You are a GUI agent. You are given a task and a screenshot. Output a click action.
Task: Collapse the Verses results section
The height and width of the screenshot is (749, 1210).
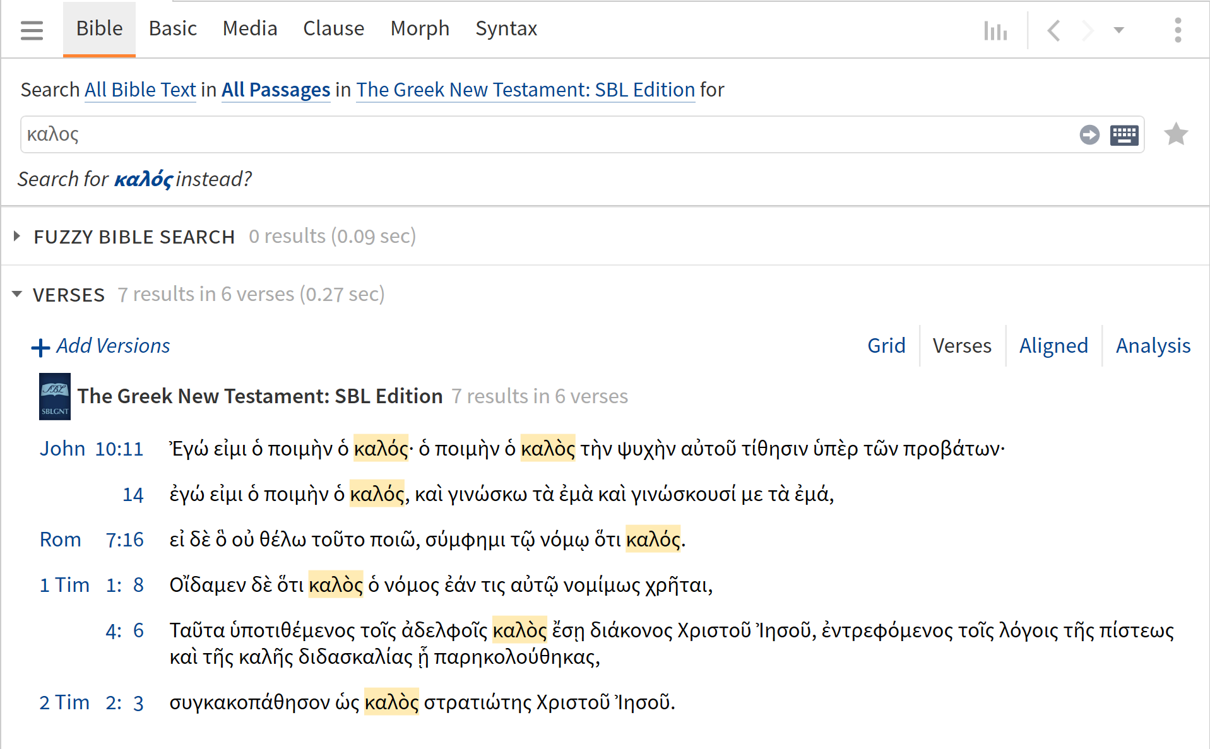[17, 294]
